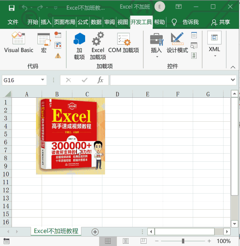Select column G header
The image size is (240, 246).
(208, 94)
